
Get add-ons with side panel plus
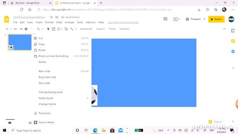[233, 68]
